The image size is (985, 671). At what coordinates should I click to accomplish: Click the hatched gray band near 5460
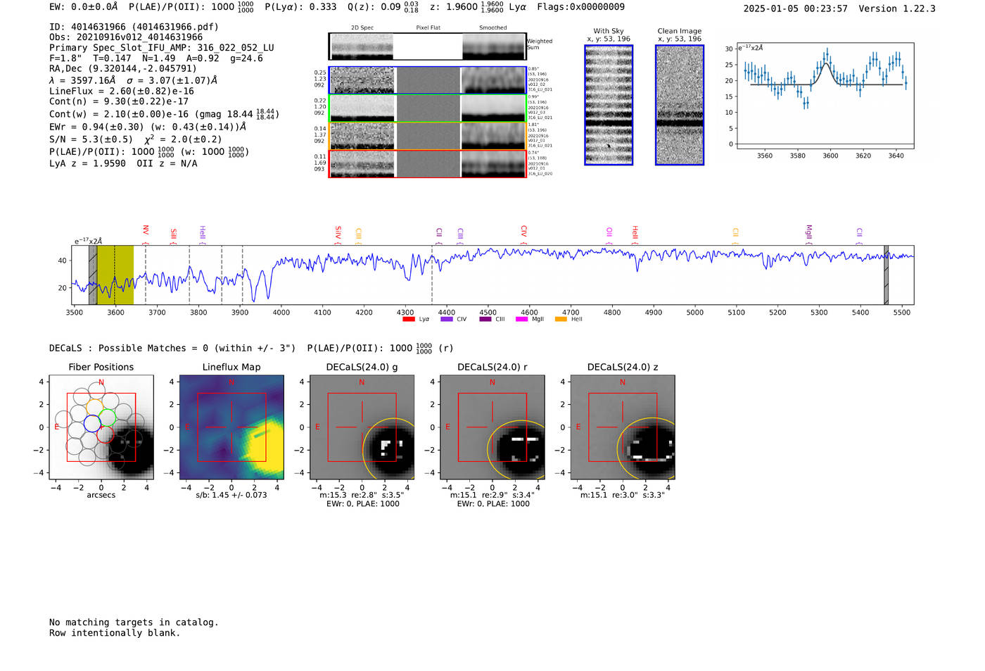coord(887,275)
